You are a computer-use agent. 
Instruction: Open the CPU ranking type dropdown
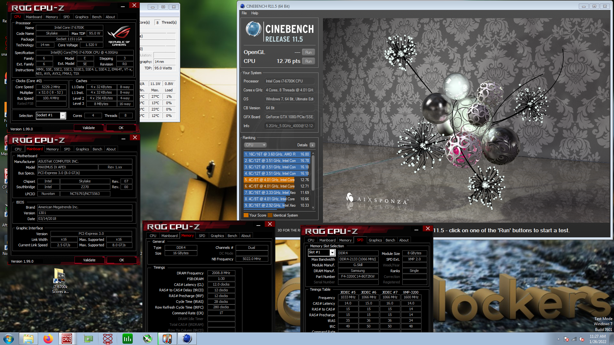[255, 145]
